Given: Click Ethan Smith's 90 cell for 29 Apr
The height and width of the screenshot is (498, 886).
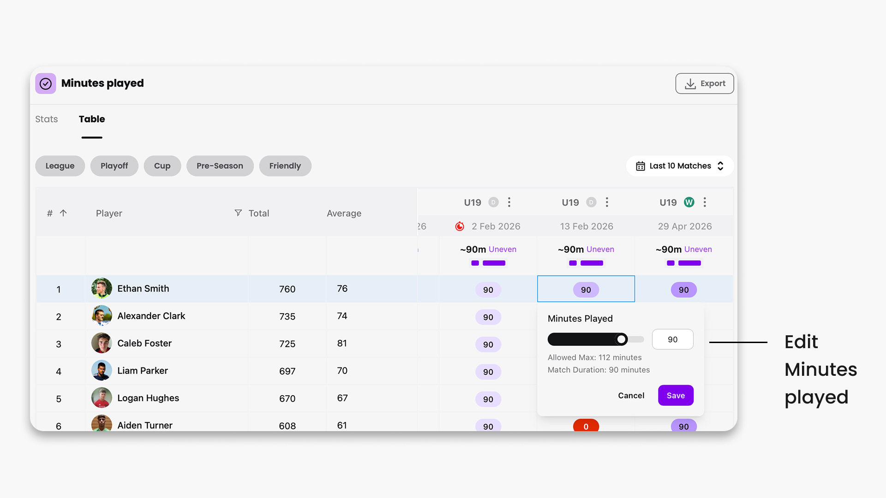Looking at the screenshot, I should point(684,290).
